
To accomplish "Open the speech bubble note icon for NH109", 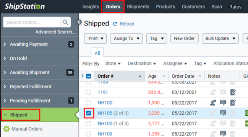I will [x=223, y=134].
